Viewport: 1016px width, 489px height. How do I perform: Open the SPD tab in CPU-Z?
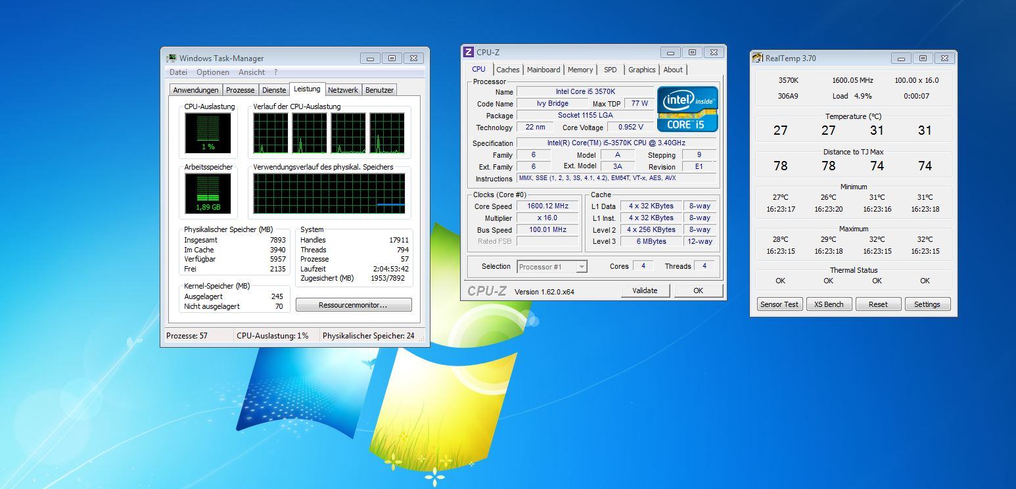tap(611, 70)
